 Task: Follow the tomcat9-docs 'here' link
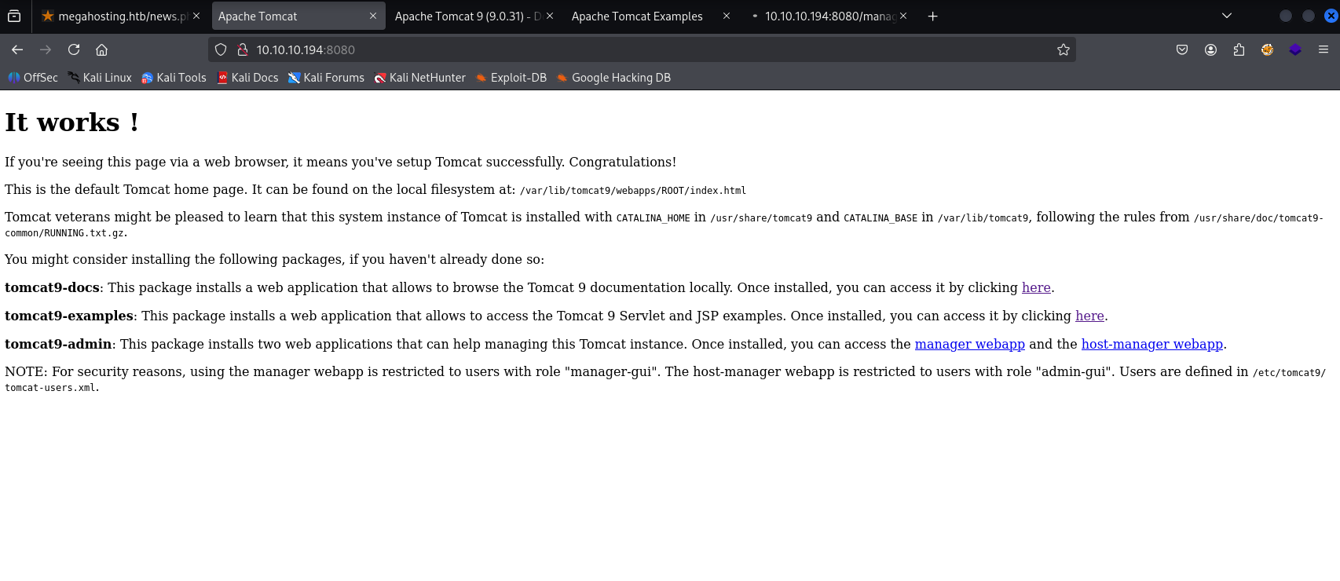[x=1036, y=287]
